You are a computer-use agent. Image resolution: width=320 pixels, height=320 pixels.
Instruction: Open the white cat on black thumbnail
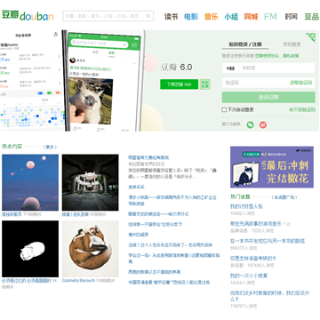pos(30,249)
